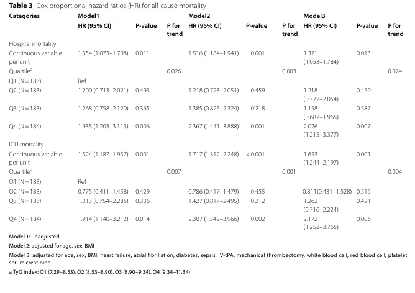
Task: Select the Model2 column header
Action: pyautogui.click(x=199, y=16)
